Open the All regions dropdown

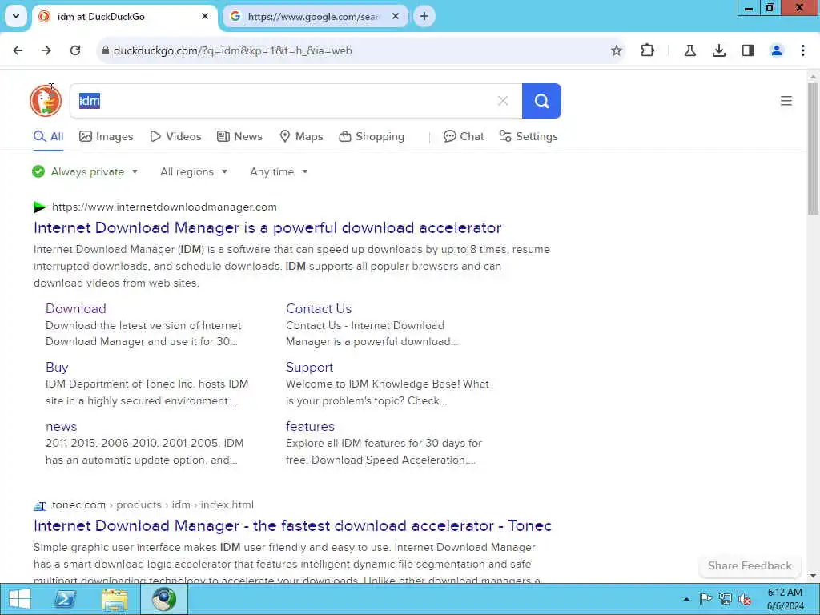194,171
